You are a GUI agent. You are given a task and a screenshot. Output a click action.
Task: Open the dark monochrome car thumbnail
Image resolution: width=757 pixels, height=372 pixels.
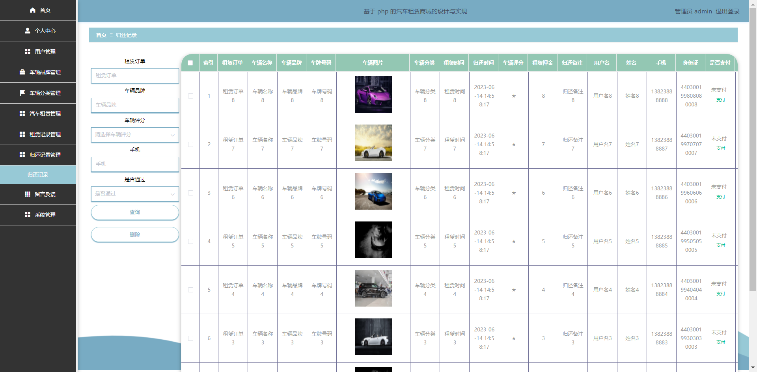pyautogui.click(x=373, y=240)
